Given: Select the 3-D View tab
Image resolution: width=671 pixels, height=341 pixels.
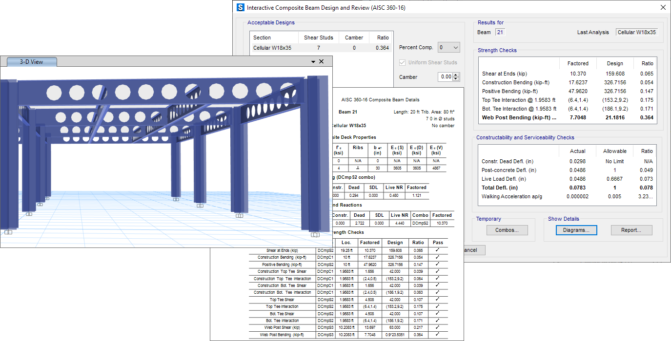Looking at the screenshot, I should pyautogui.click(x=31, y=62).
